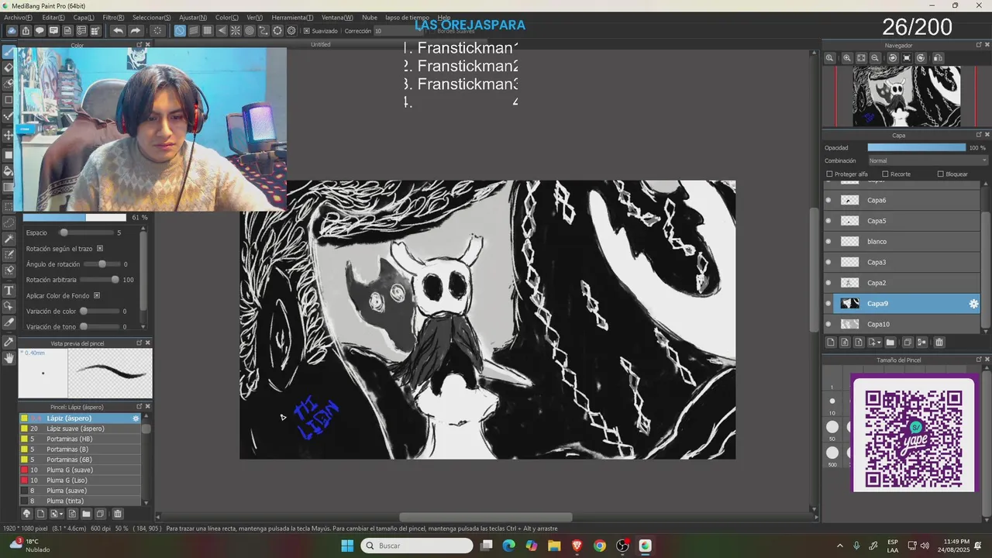Click the speech bubble icon in top toolbar
Image resolution: width=992 pixels, height=558 pixels.
coord(40,31)
